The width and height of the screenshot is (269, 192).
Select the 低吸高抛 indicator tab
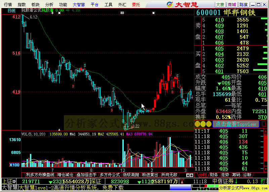pyautogui.click(x=131, y=175)
